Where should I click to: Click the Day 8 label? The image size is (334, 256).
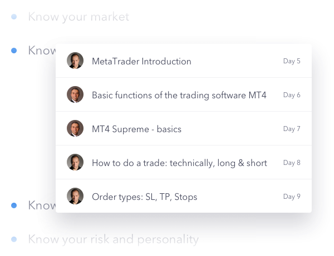click(292, 163)
